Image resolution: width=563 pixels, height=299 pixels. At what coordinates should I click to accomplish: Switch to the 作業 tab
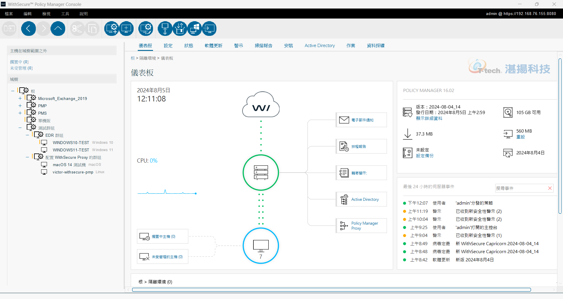click(x=351, y=46)
